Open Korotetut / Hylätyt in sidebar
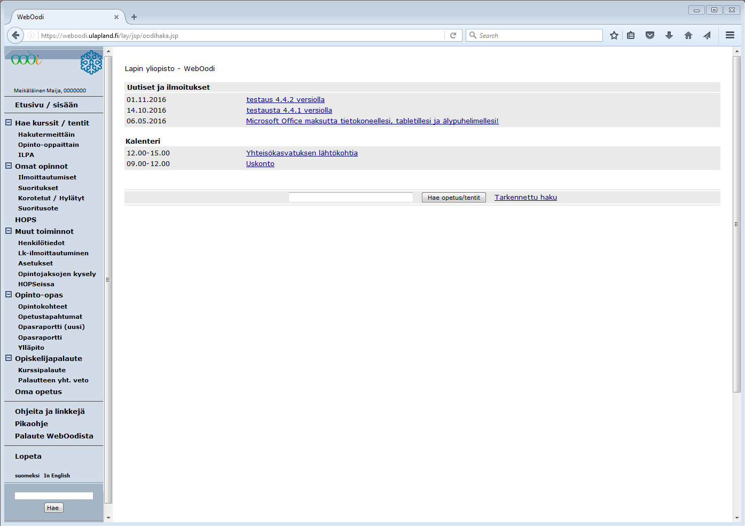 tap(51, 198)
